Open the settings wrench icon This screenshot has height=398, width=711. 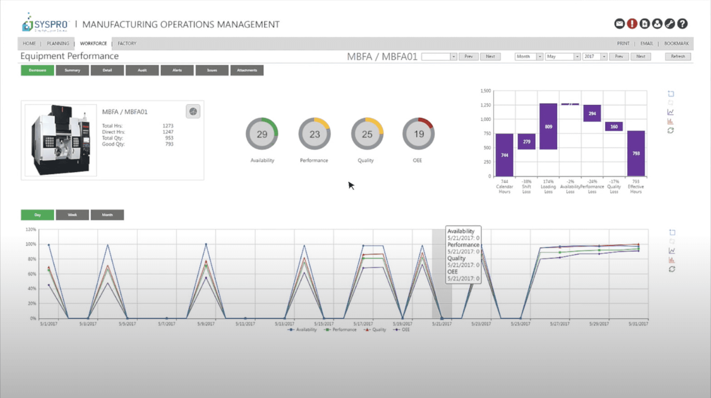(670, 23)
